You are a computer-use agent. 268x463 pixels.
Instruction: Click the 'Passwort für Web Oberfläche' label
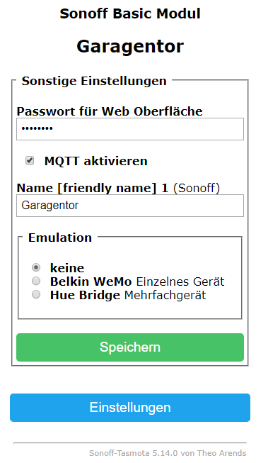tap(110, 111)
